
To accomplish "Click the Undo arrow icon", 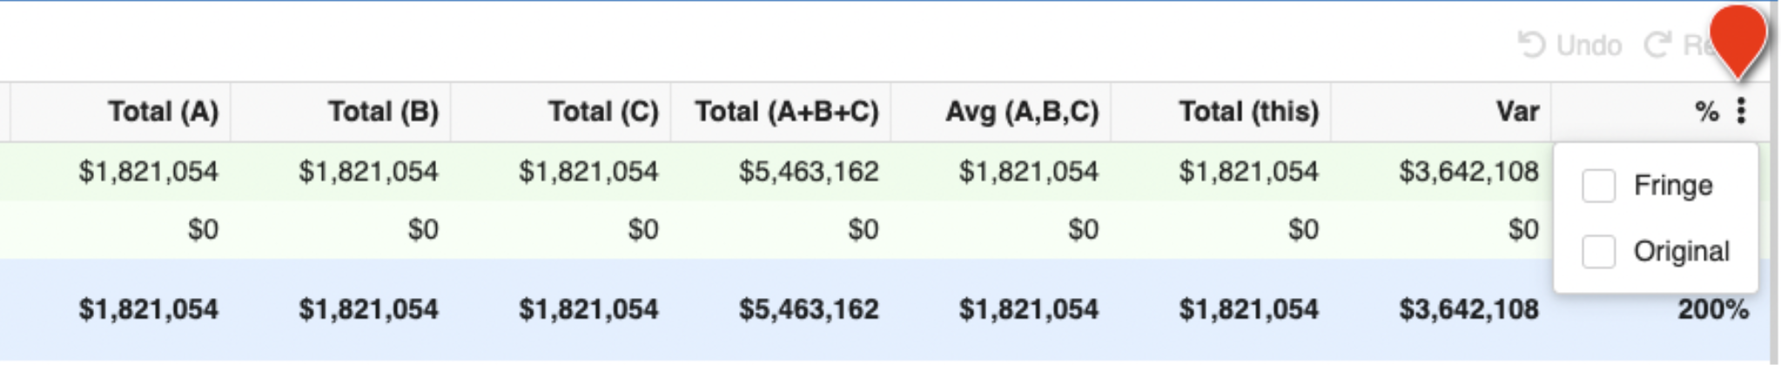I will 1532,44.
